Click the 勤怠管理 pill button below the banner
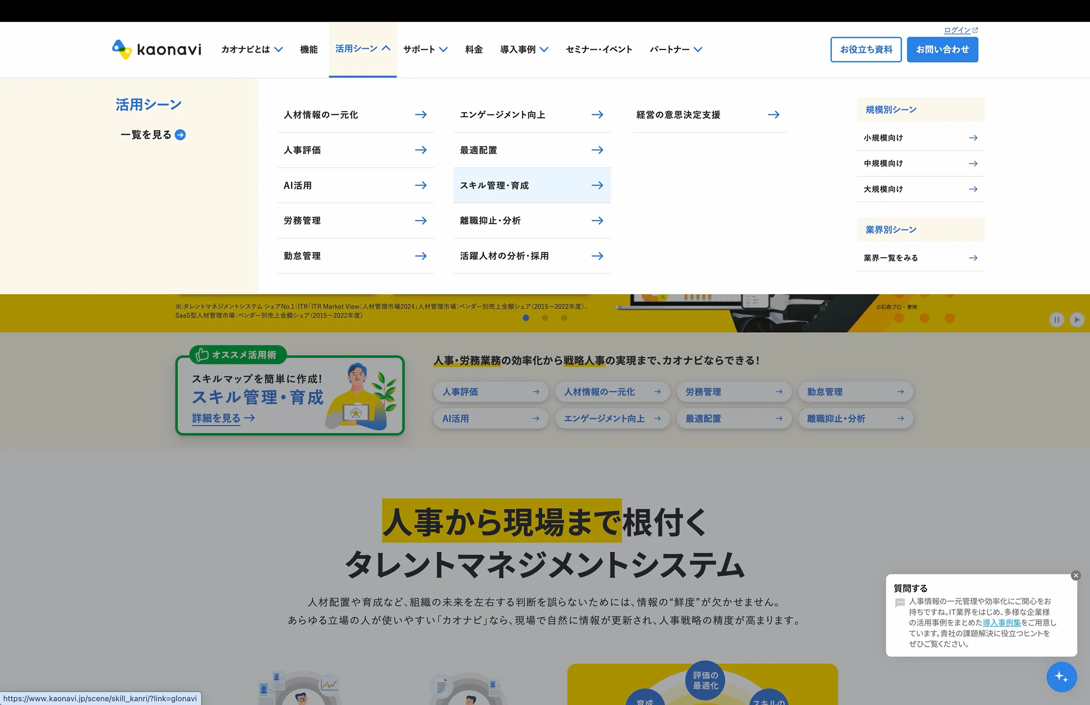The height and width of the screenshot is (705, 1090). (x=855, y=391)
